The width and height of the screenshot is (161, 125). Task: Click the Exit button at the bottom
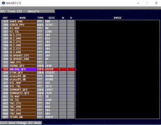pyautogui.click(x=4, y=123)
